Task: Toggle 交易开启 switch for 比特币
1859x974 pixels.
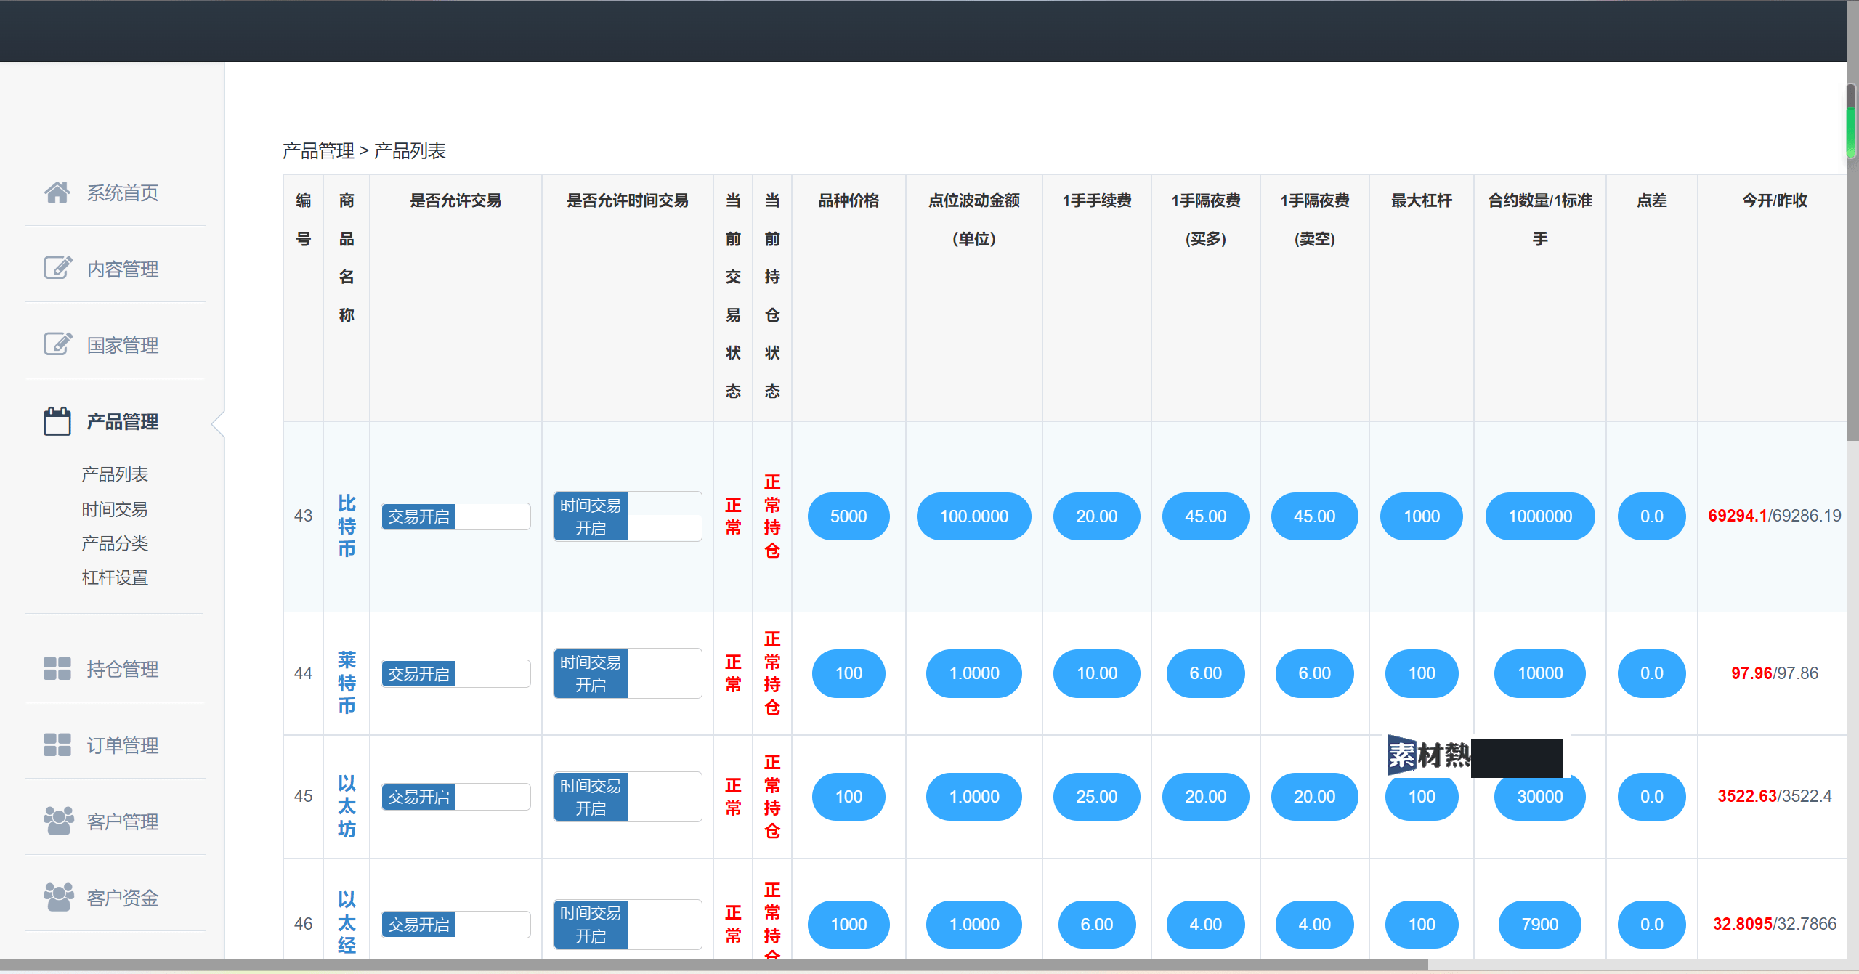Action: 456,516
